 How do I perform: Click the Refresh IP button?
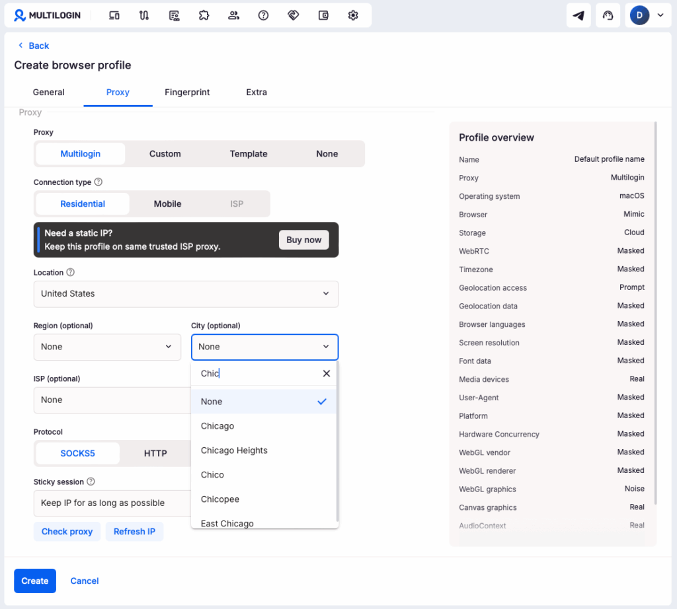[x=134, y=531]
